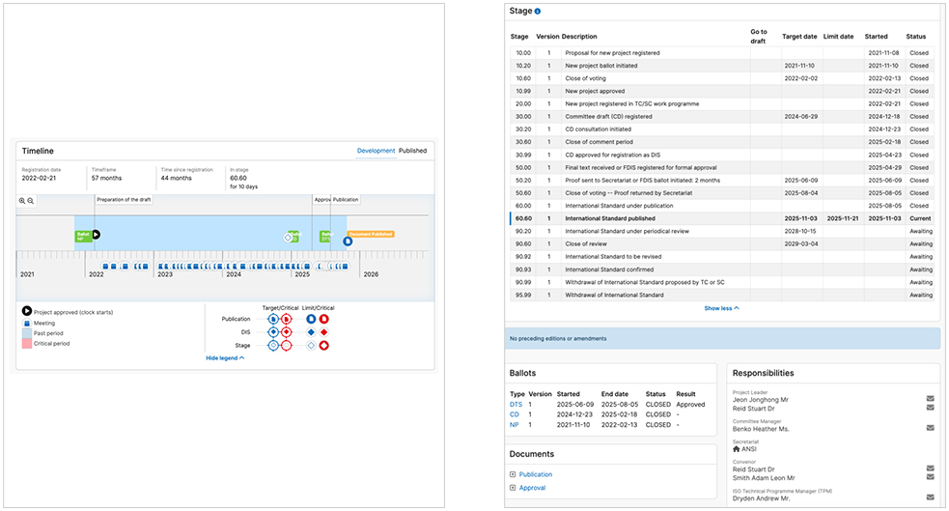This screenshot has height=511, width=949.
Task: Expand the Approval documents node
Action: pyautogui.click(x=513, y=488)
